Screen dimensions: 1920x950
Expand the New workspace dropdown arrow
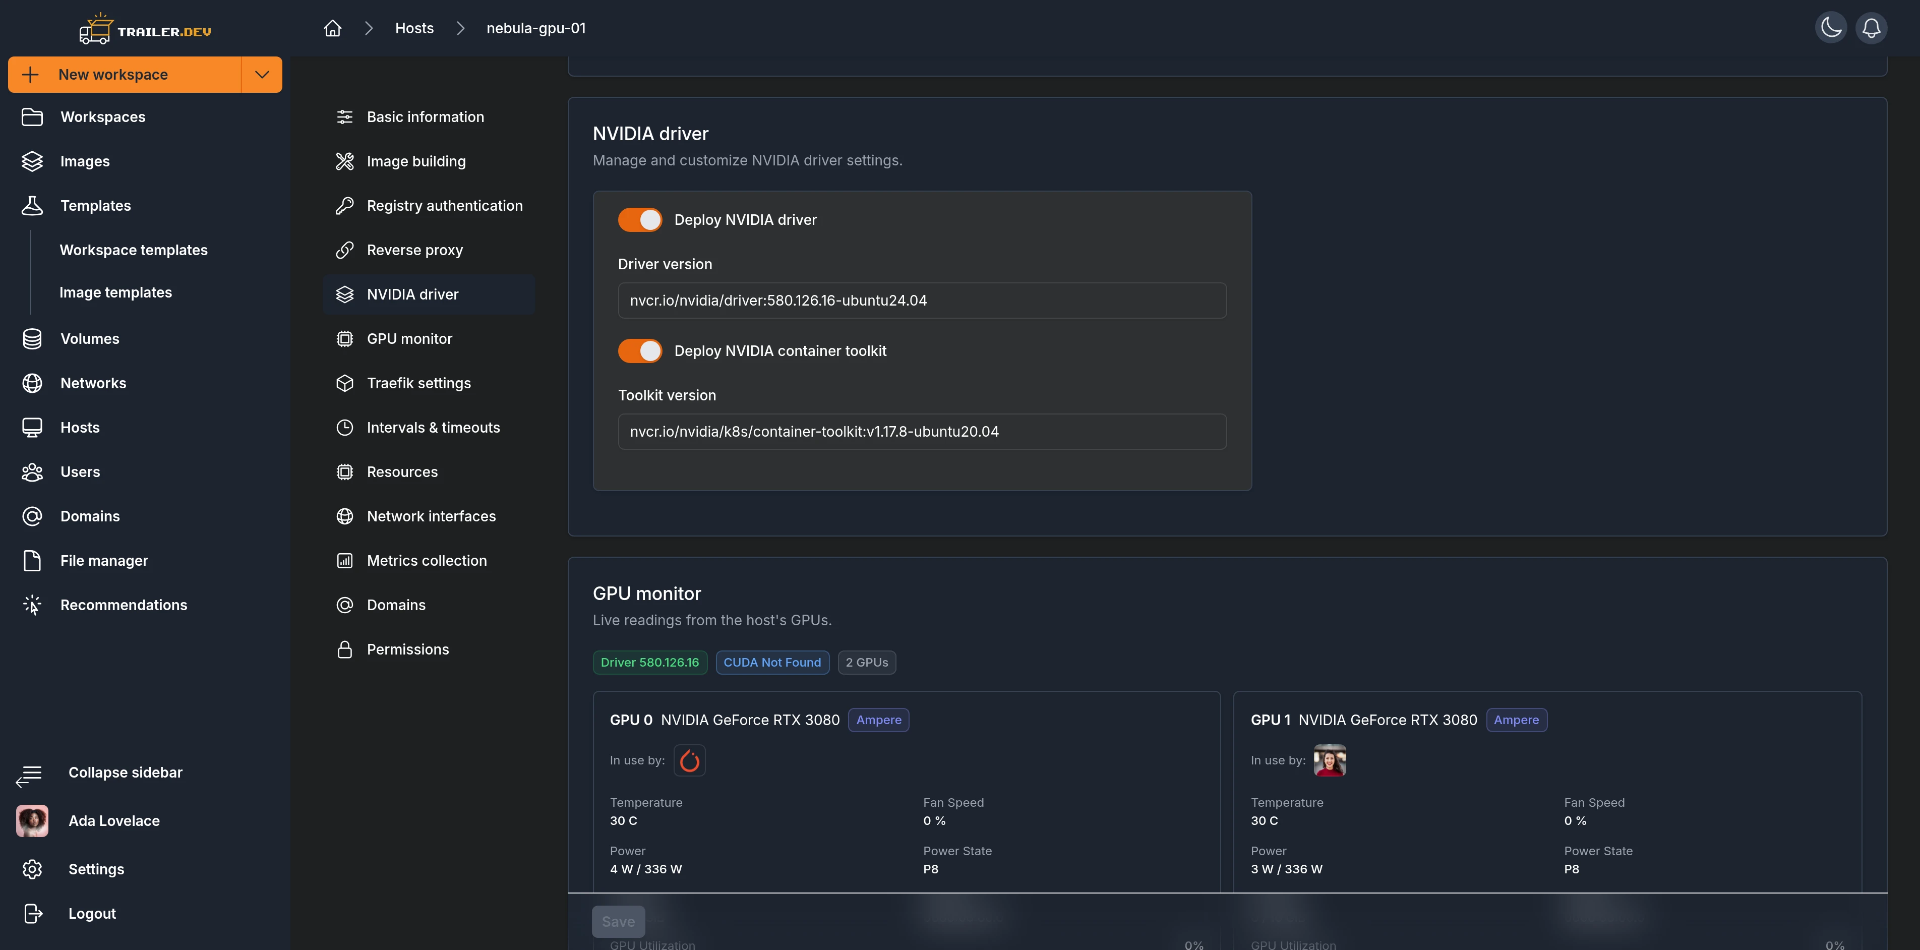pyautogui.click(x=262, y=75)
